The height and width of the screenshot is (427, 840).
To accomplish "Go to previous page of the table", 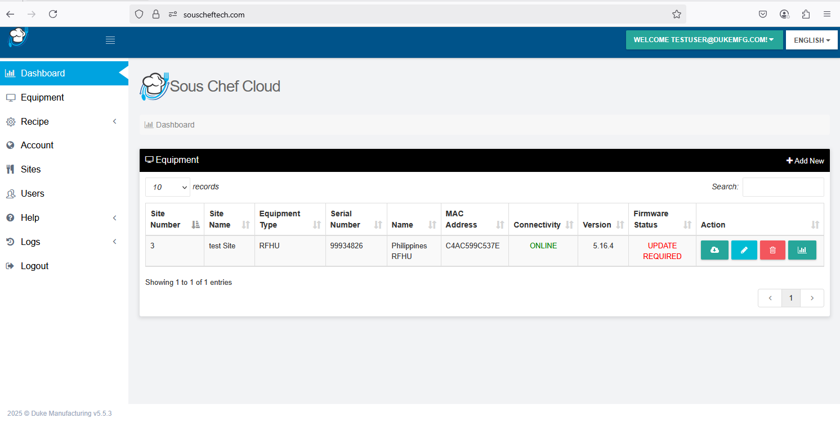I will (770, 298).
